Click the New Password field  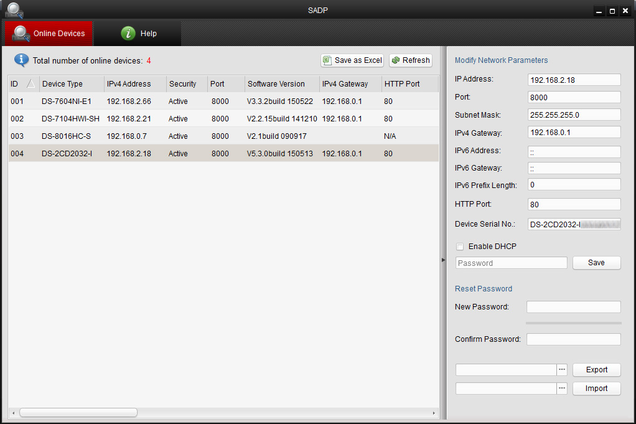click(x=574, y=307)
